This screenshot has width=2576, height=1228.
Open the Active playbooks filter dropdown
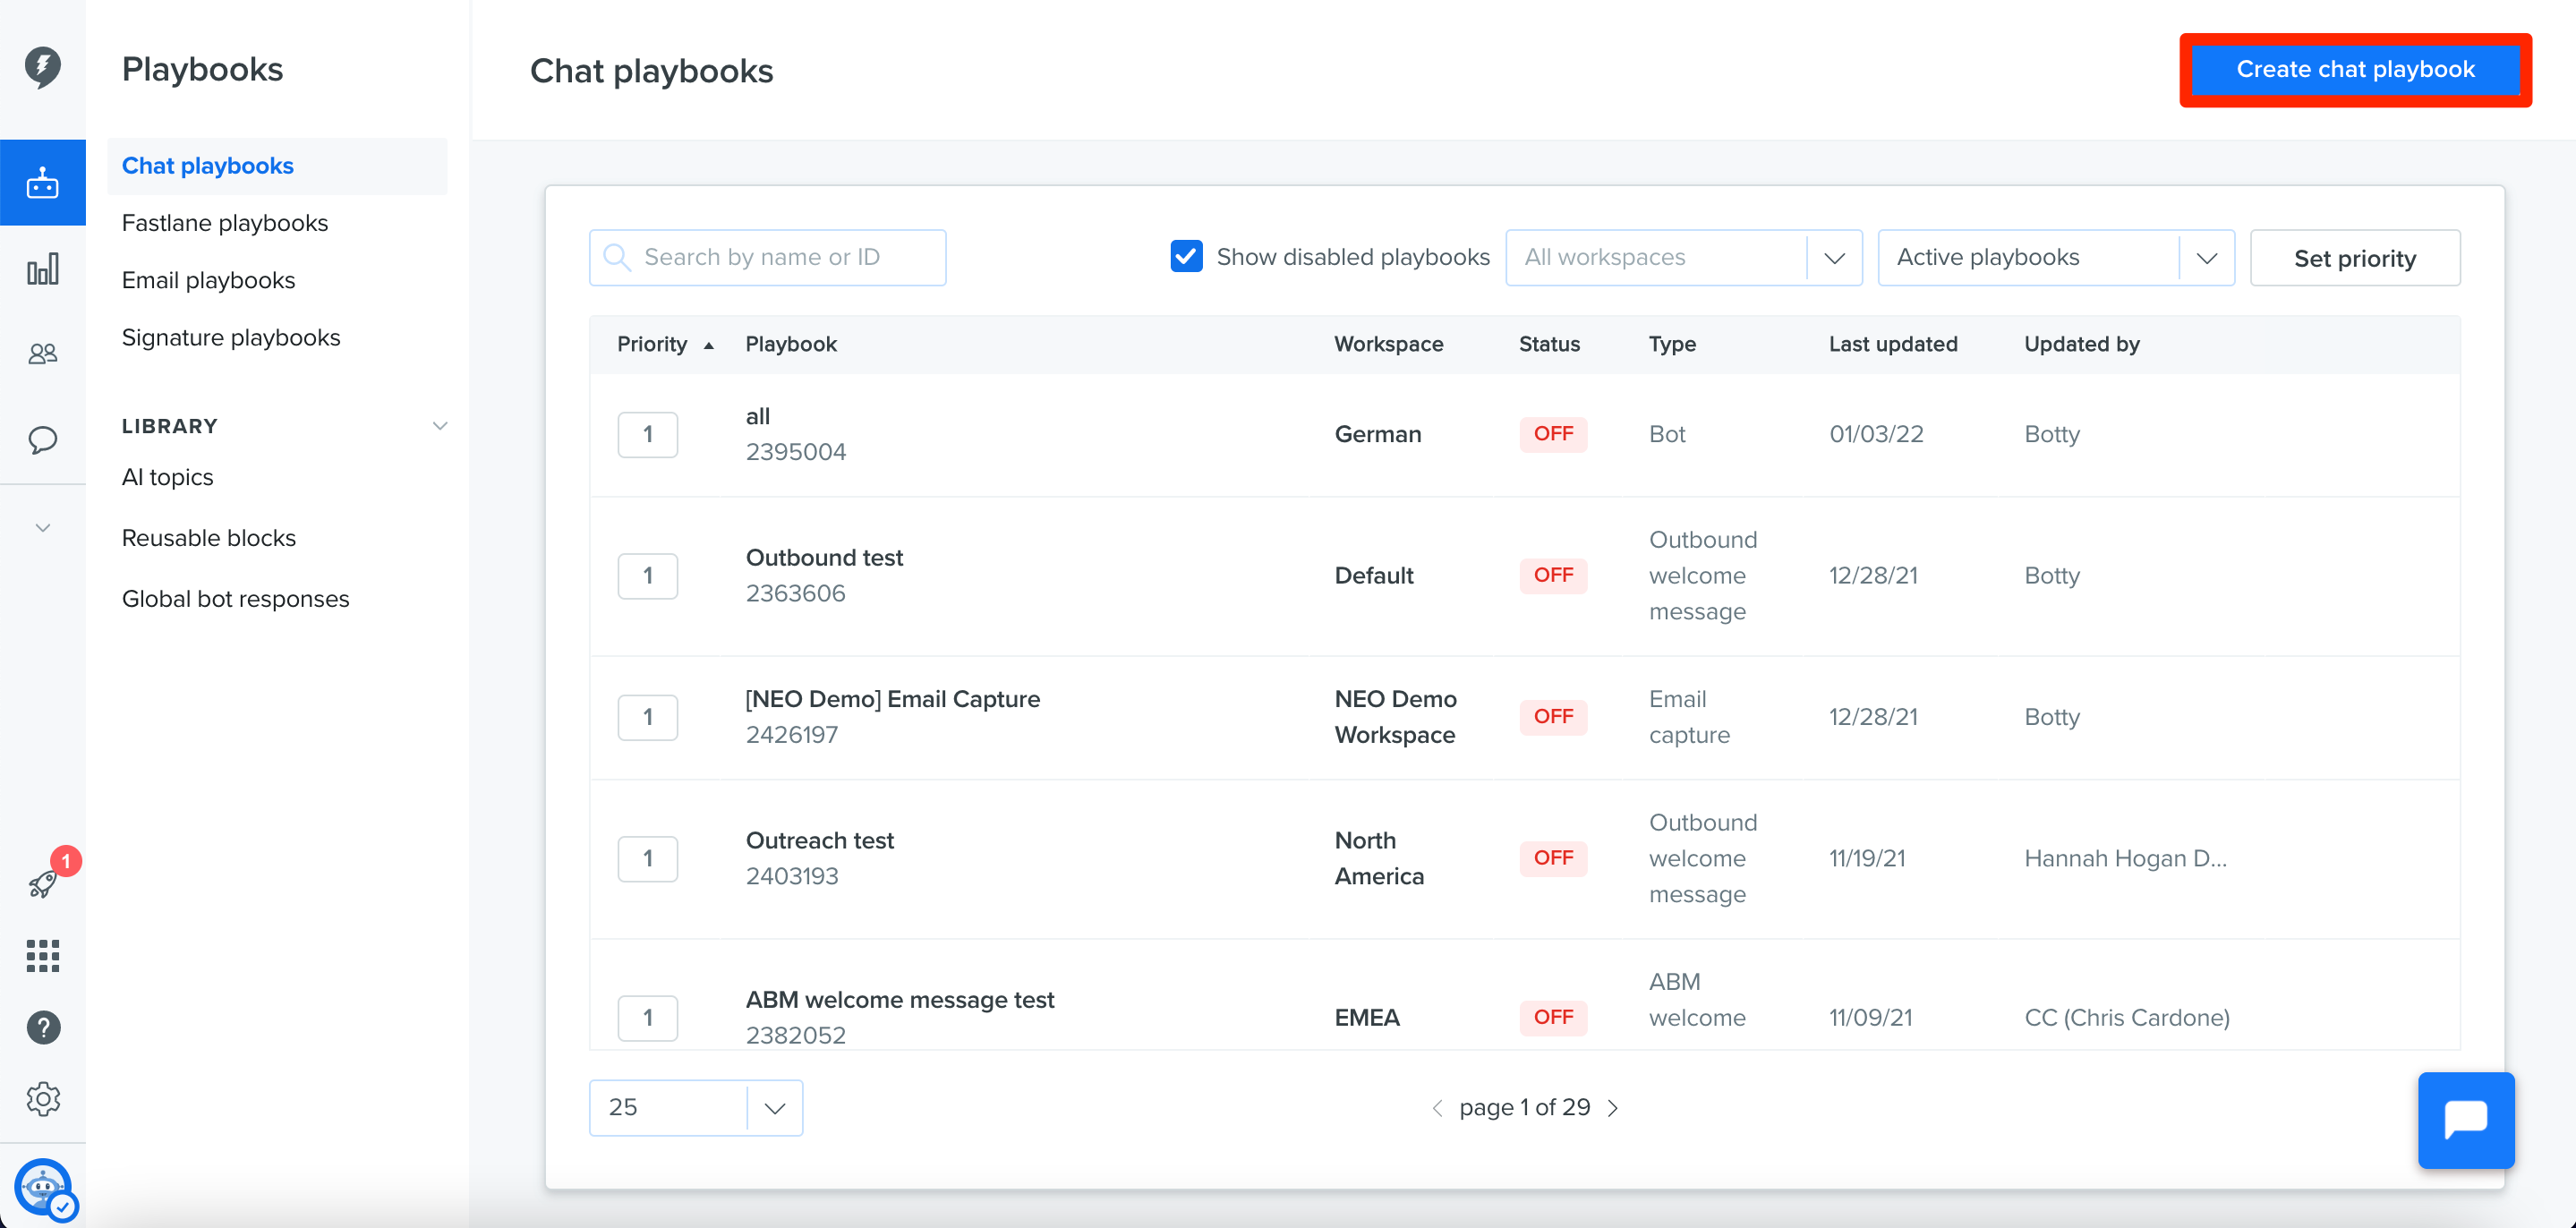(2056, 258)
